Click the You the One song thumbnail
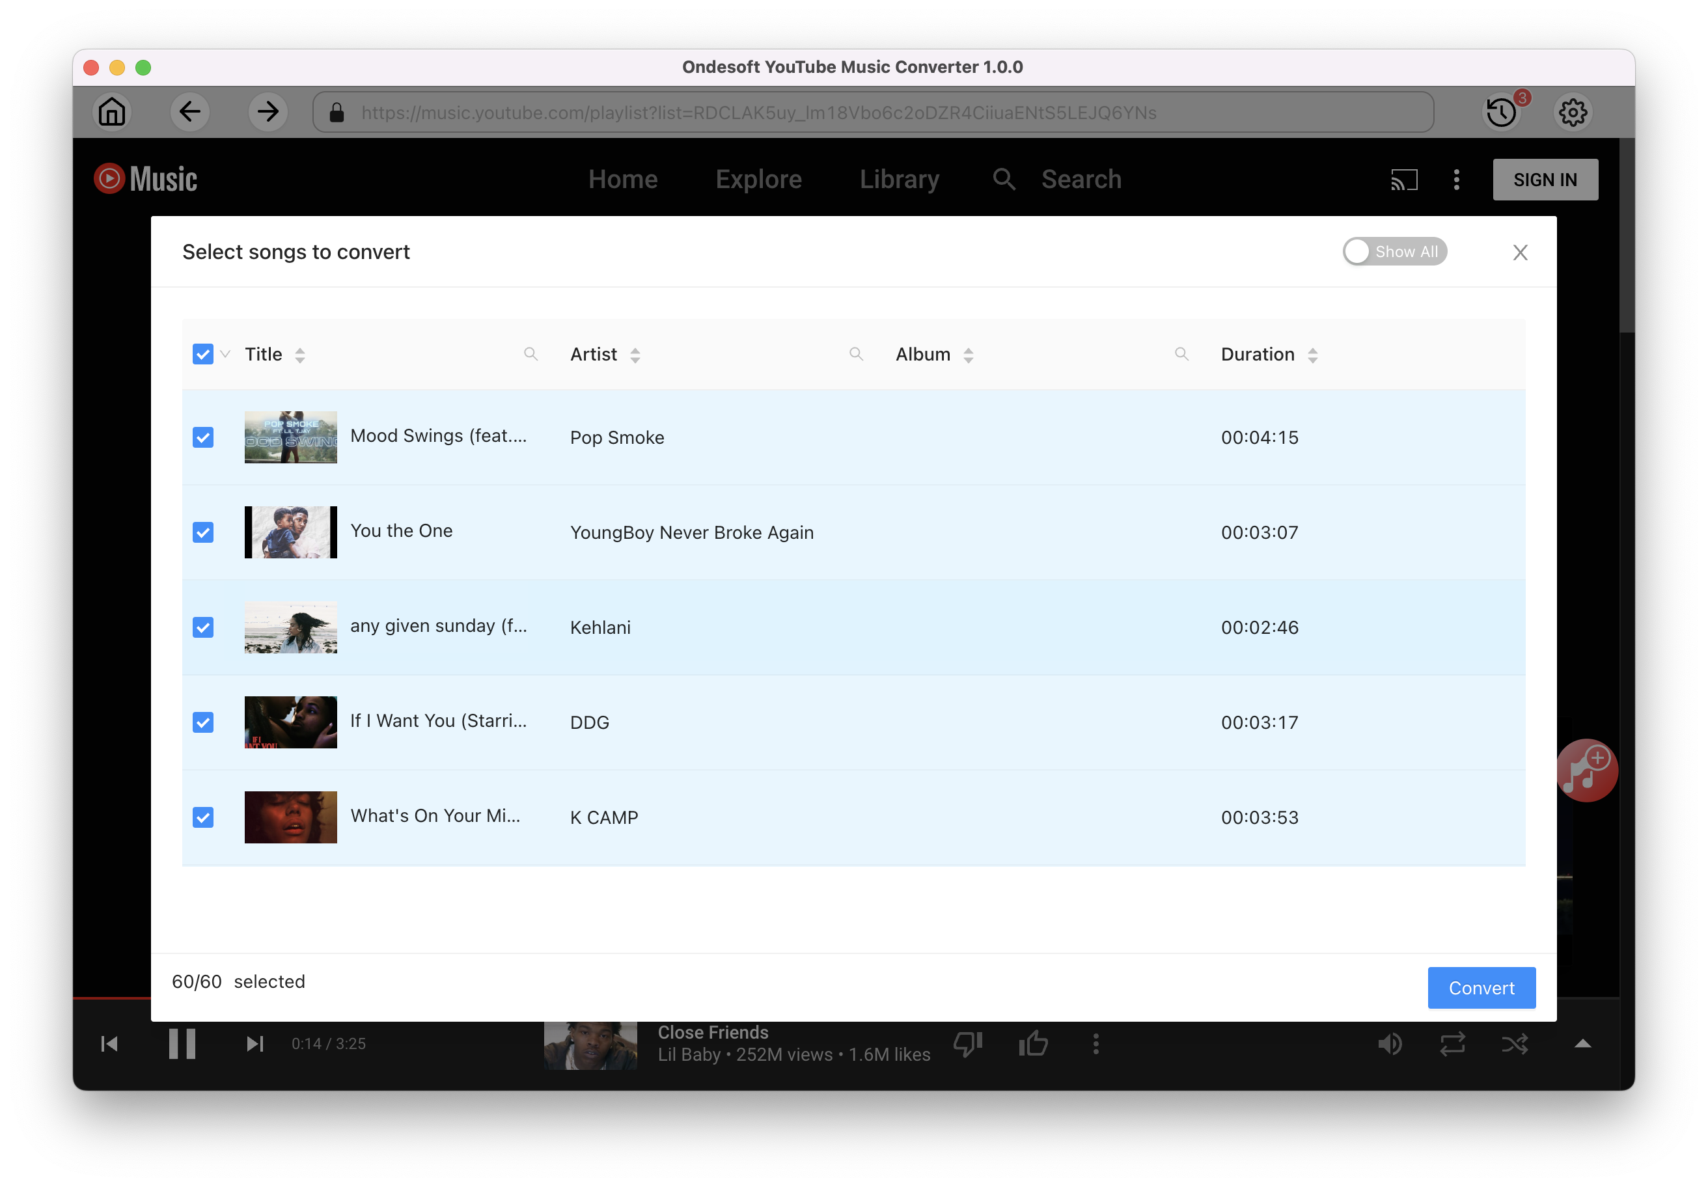The height and width of the screenshot is (1187, 1708). pos(292,532)
